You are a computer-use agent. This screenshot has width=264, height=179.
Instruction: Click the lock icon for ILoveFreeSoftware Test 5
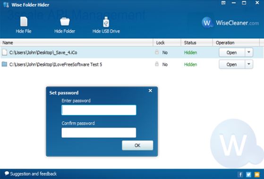click(157, 64)
